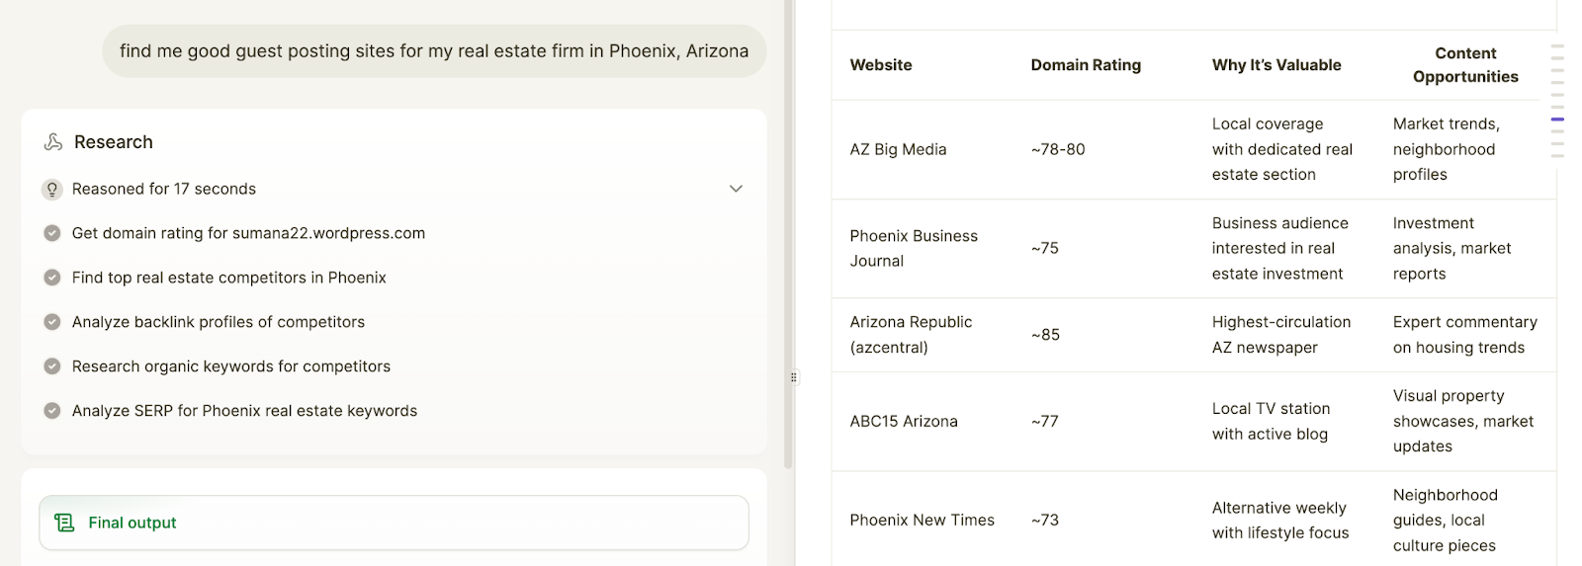This screenshot has height=566, width=1582.
Task: Select the Website column header
Action: click(x=881, y=65)
